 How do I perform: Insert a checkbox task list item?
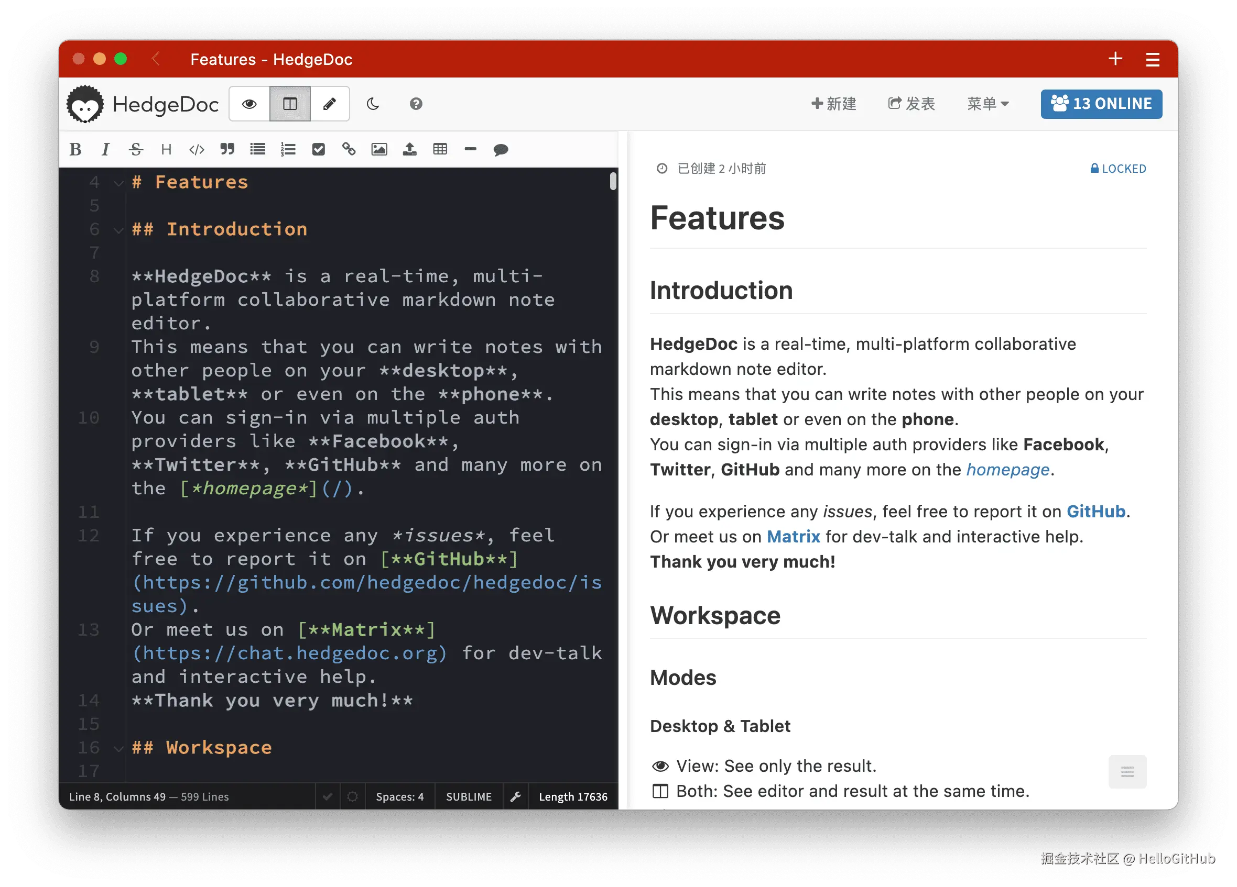click(319, 149)
